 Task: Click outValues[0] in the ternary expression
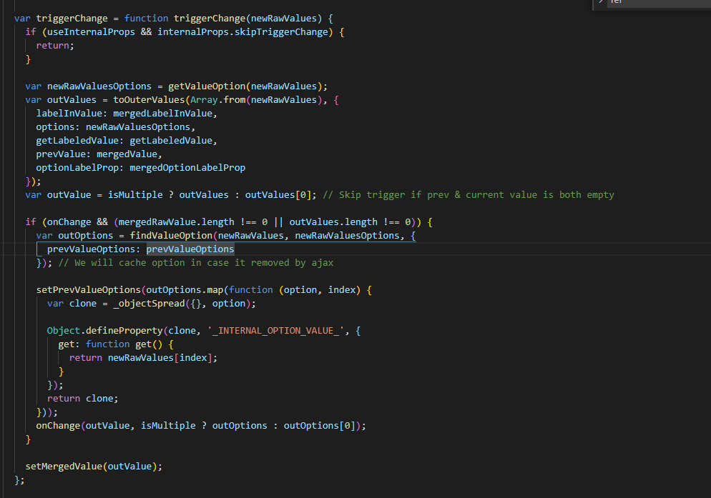click(278, 195)
